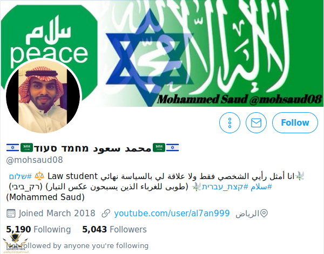View the 5,190 Following list
The image size is (324, 254).
[38, 229]
